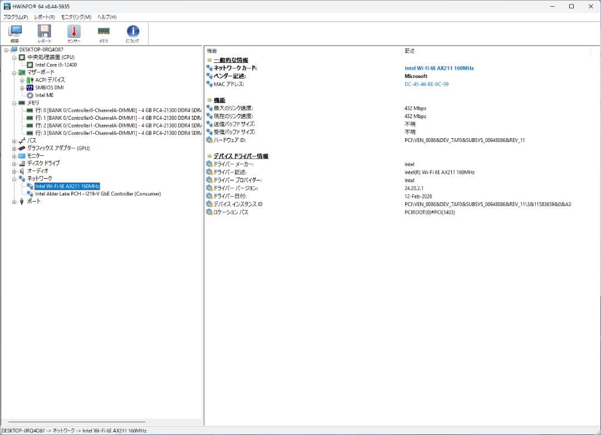
Task: Click the HWiNFO app icon in the title bar
Action: click(7, 6)
